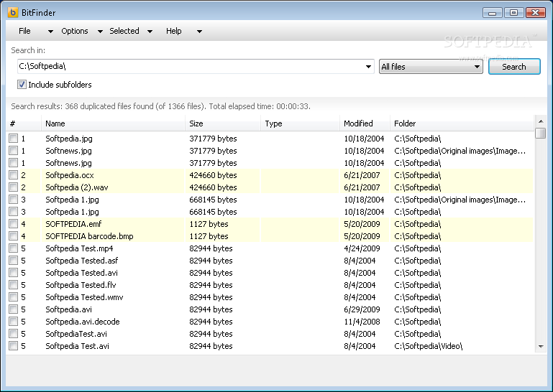Click the scrollbar down arrow
This screenshot has height=392, width=553.
[x=541, y=347]
